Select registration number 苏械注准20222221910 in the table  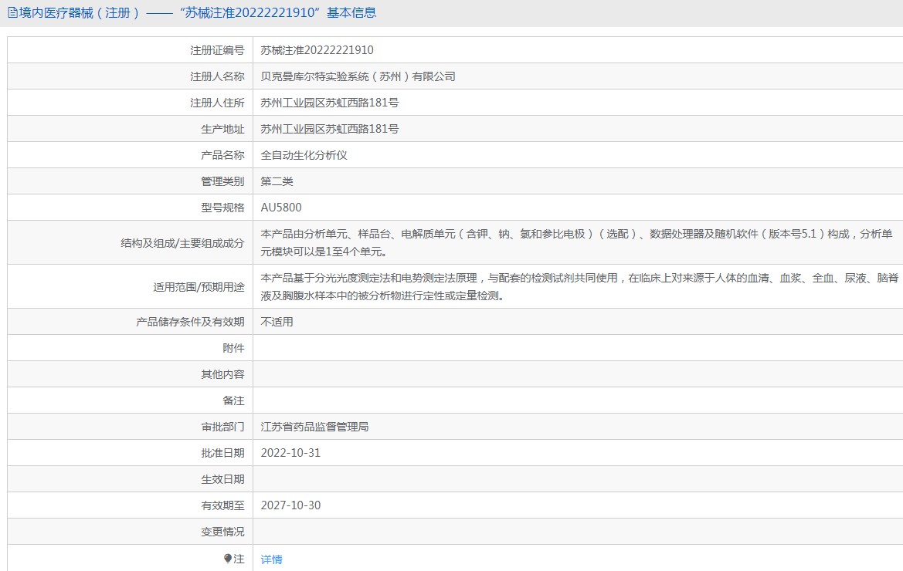(x=317, y=50)
